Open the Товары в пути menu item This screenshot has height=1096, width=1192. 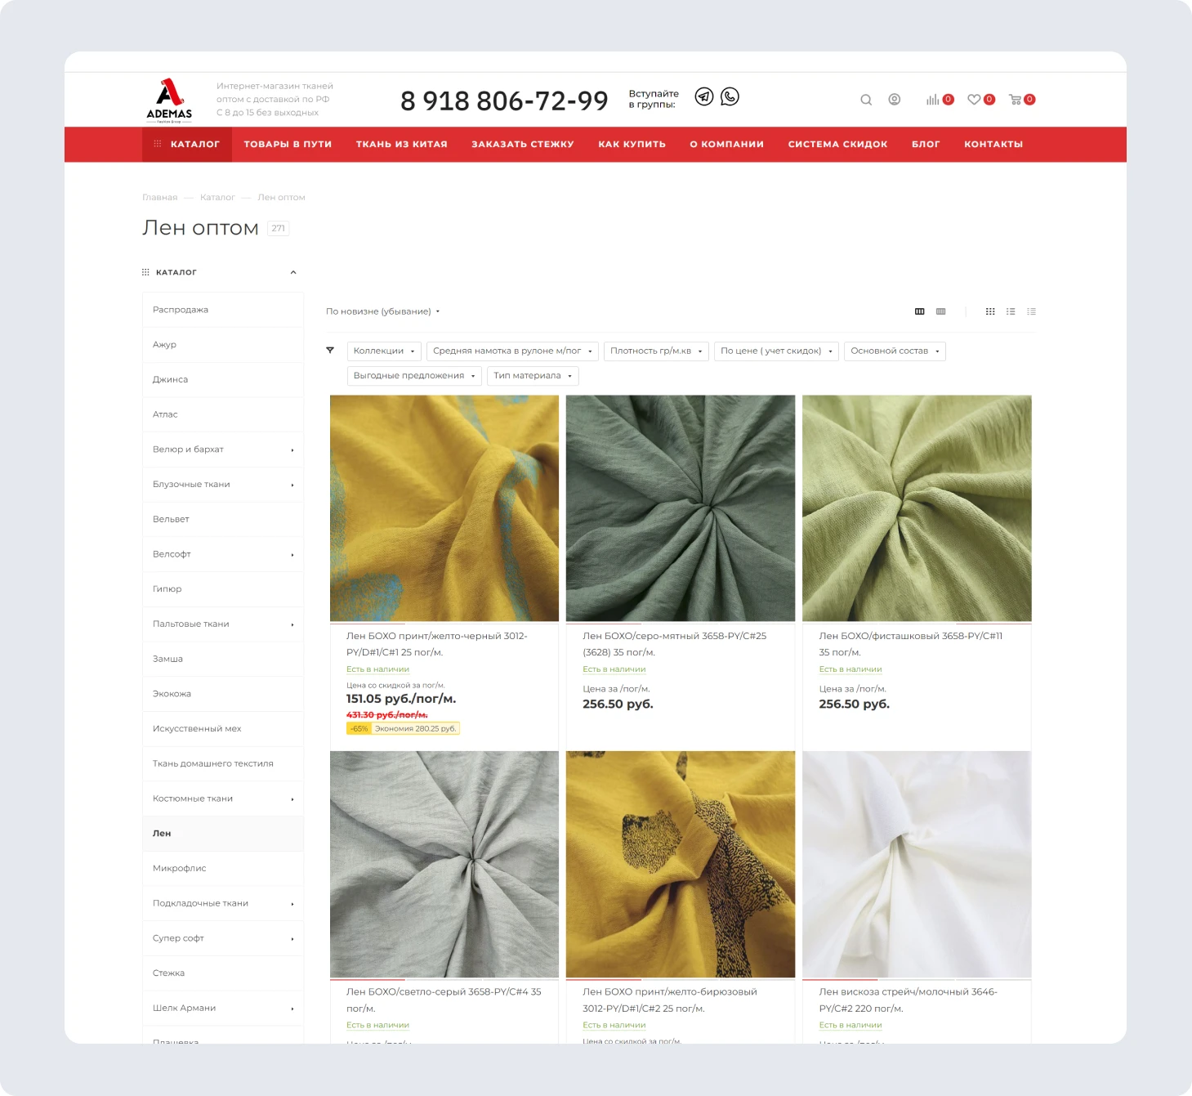pos(288,144)
